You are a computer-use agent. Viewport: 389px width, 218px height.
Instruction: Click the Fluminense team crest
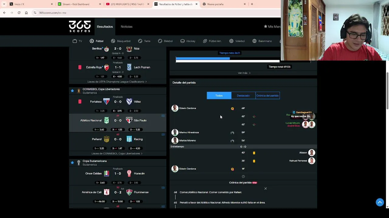(x=129, y=192)
